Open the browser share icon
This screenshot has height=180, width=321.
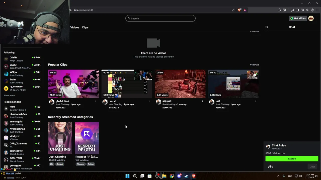click(233, 10)
